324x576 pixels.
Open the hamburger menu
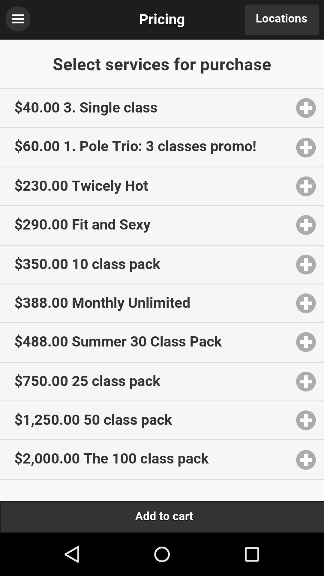pos(18,19)
